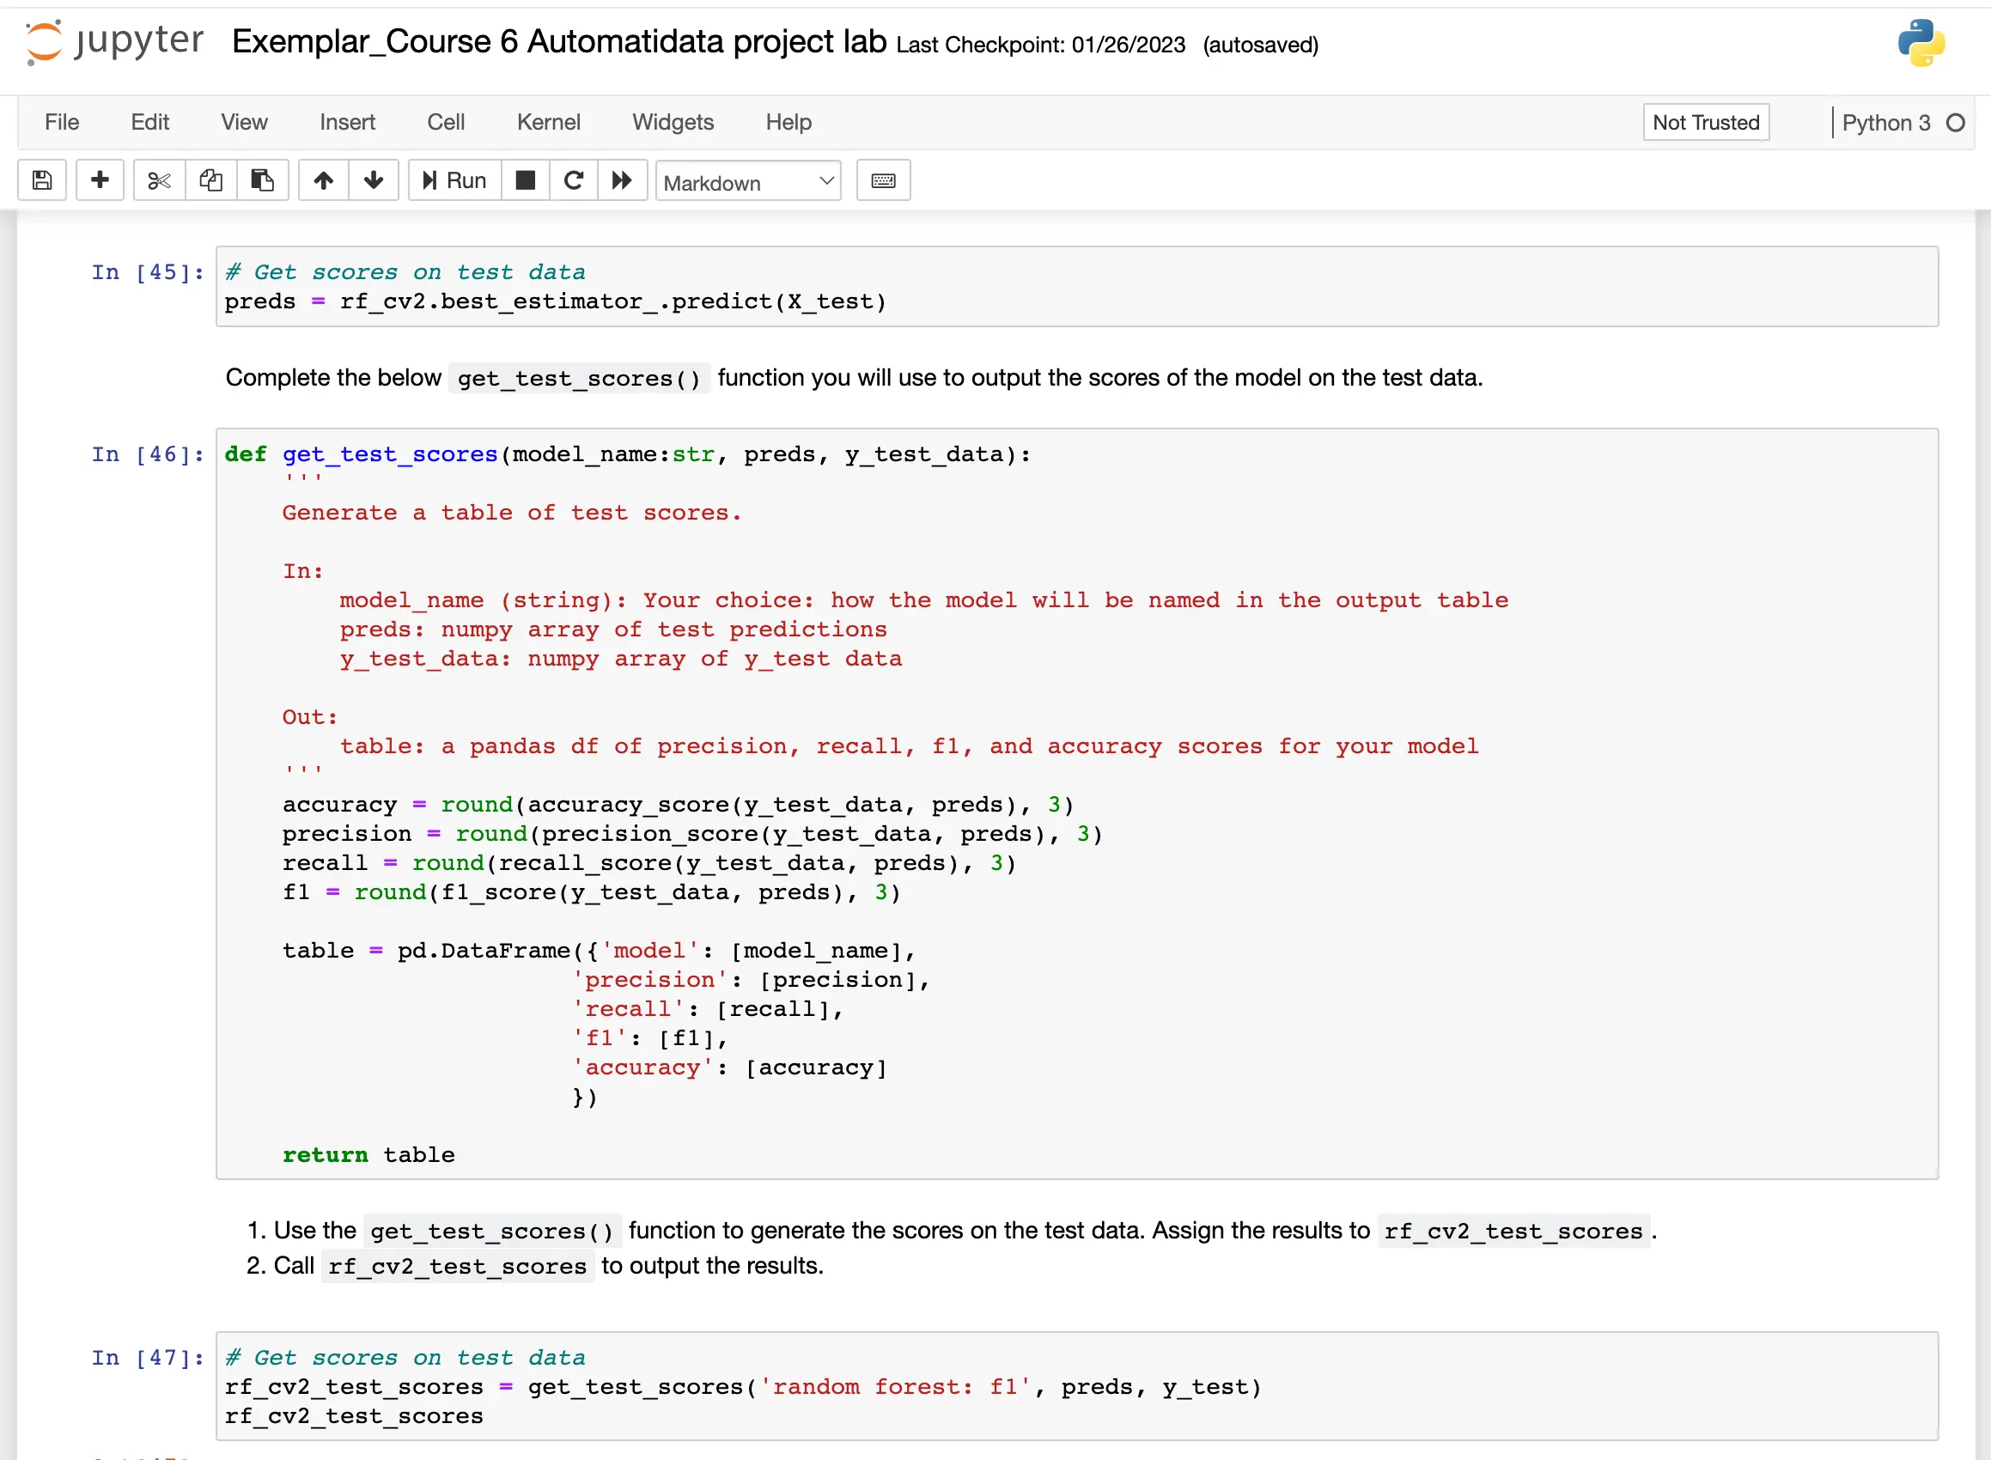Restart kernel and run all cells icon
The width and height of the screenshot is (1991, 1460).
pyautogui.click(x=622, y=180)
